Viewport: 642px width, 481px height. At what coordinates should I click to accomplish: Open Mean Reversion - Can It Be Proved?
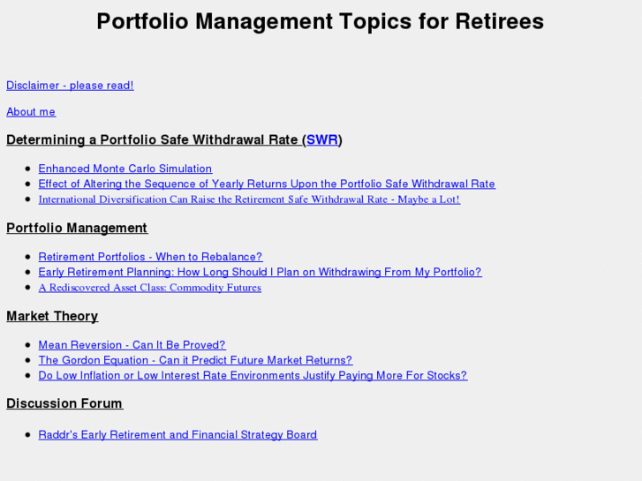[132, 345]
